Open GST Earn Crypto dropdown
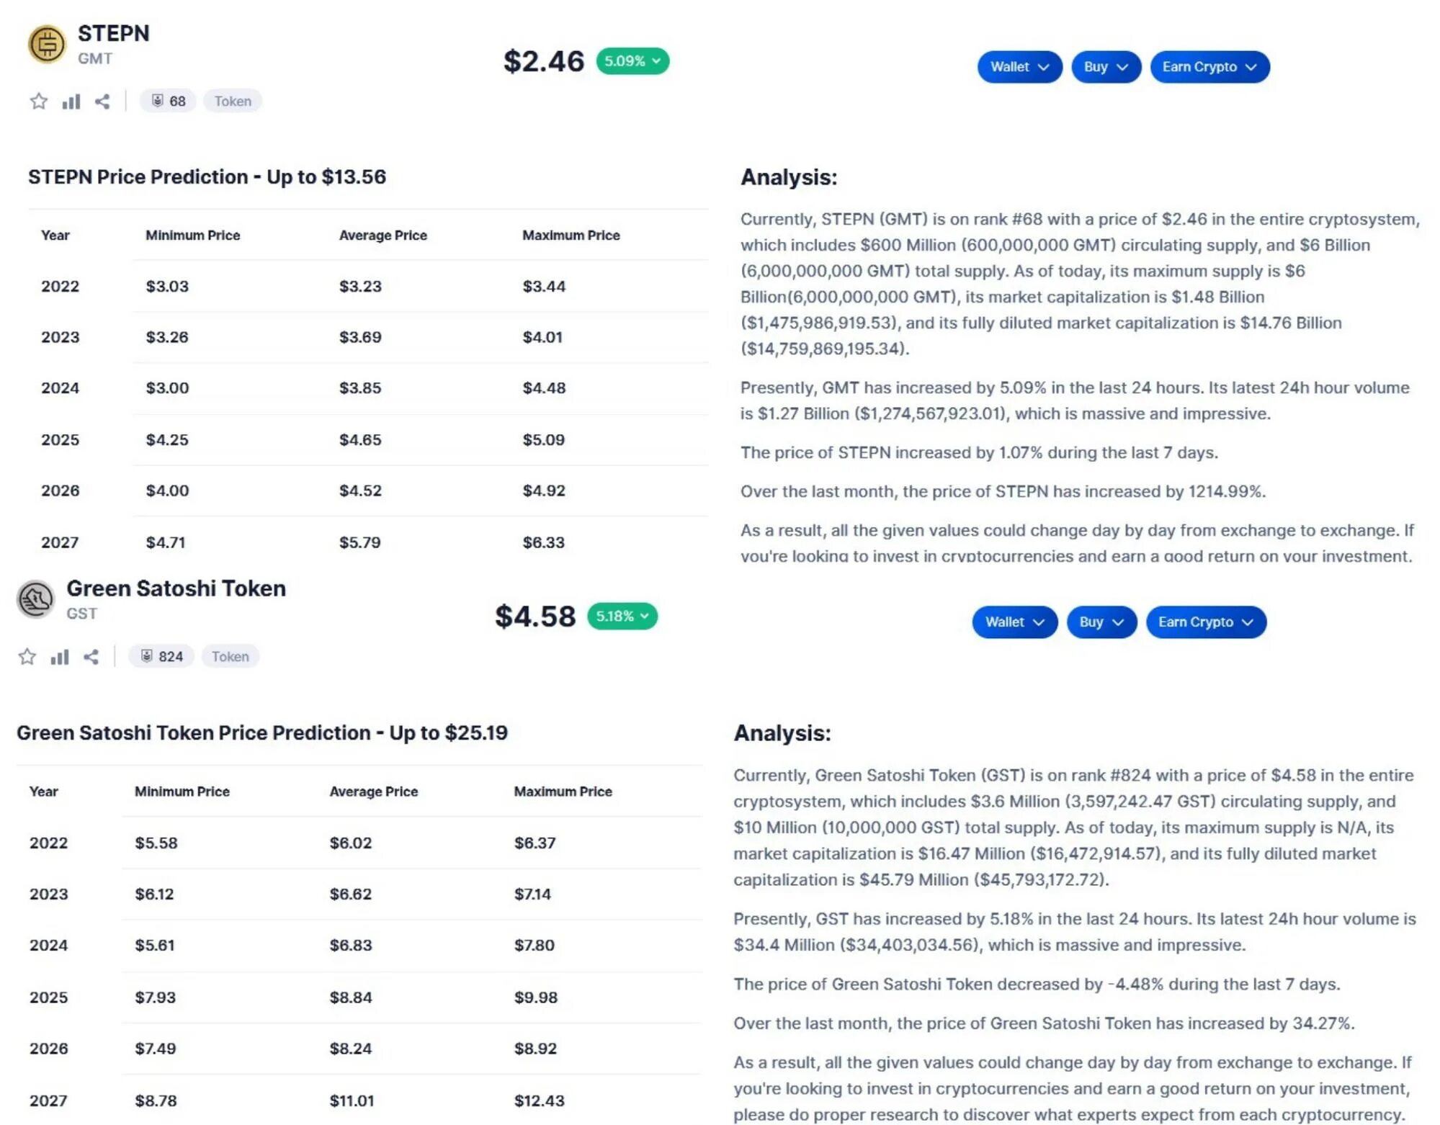The image size is (1440, 1125). pos(1205,622)
